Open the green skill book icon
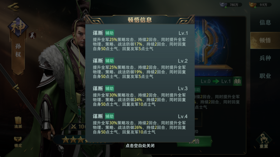The width and height of the screenshot is (280, 157). tap(237, 81)
